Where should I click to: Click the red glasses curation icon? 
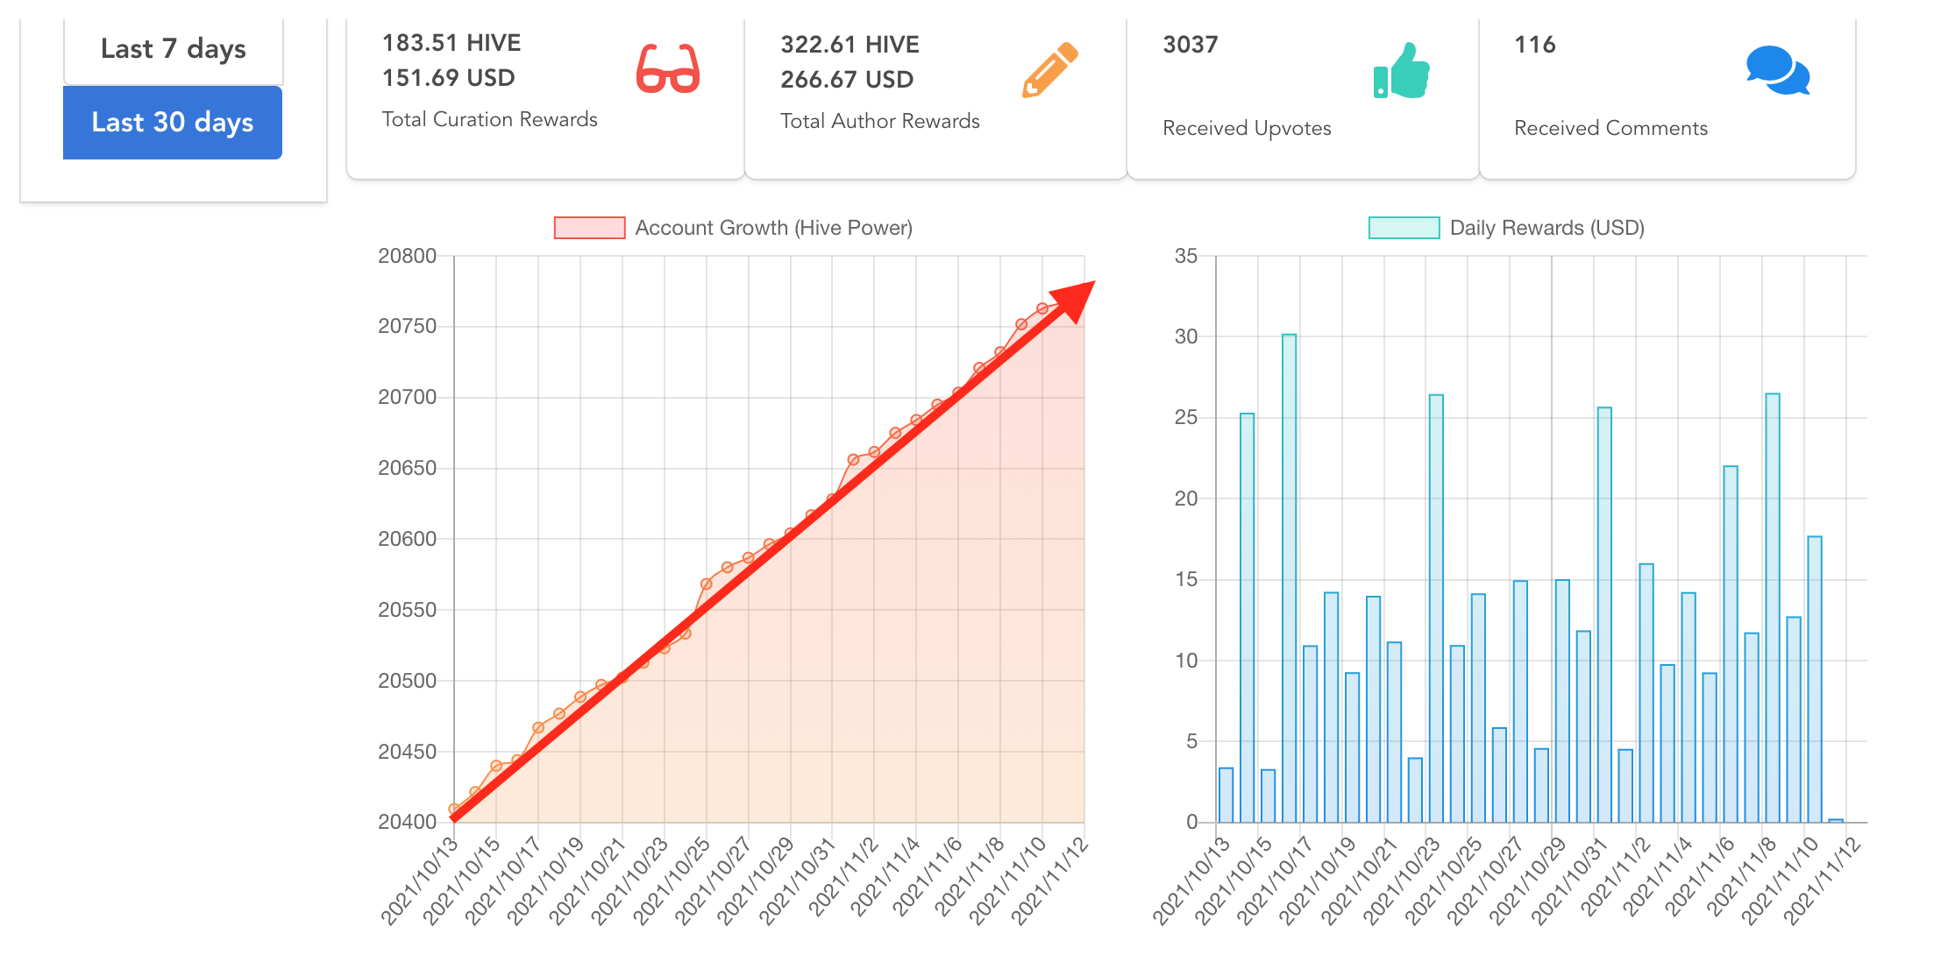click(x=668, y=68)
